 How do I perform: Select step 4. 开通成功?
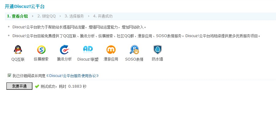[103, 16]
